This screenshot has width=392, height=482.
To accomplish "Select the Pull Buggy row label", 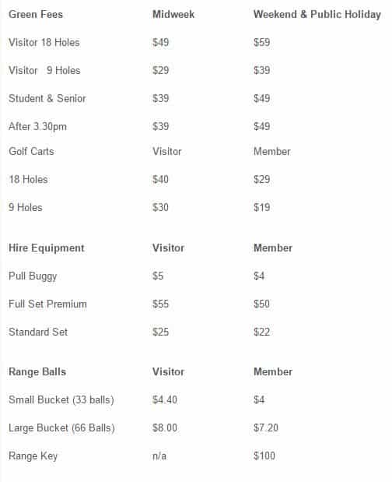I will click(x=33, y=276).
